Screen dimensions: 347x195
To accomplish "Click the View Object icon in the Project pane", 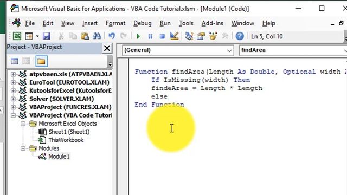I will point(26,61).
